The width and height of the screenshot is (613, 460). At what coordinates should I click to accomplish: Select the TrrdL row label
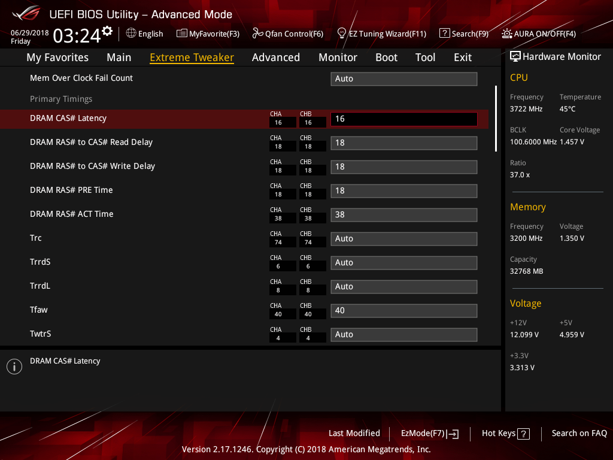[40, 286]
